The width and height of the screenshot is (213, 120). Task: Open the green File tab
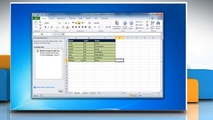pyautogui.click(x=36, y=18)
